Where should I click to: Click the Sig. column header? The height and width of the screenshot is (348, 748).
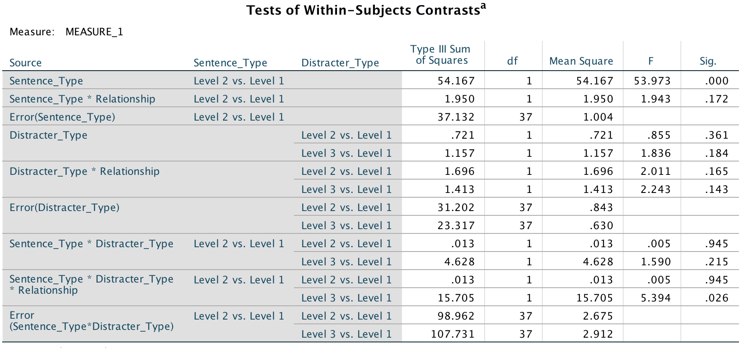(x=708, y=61)
